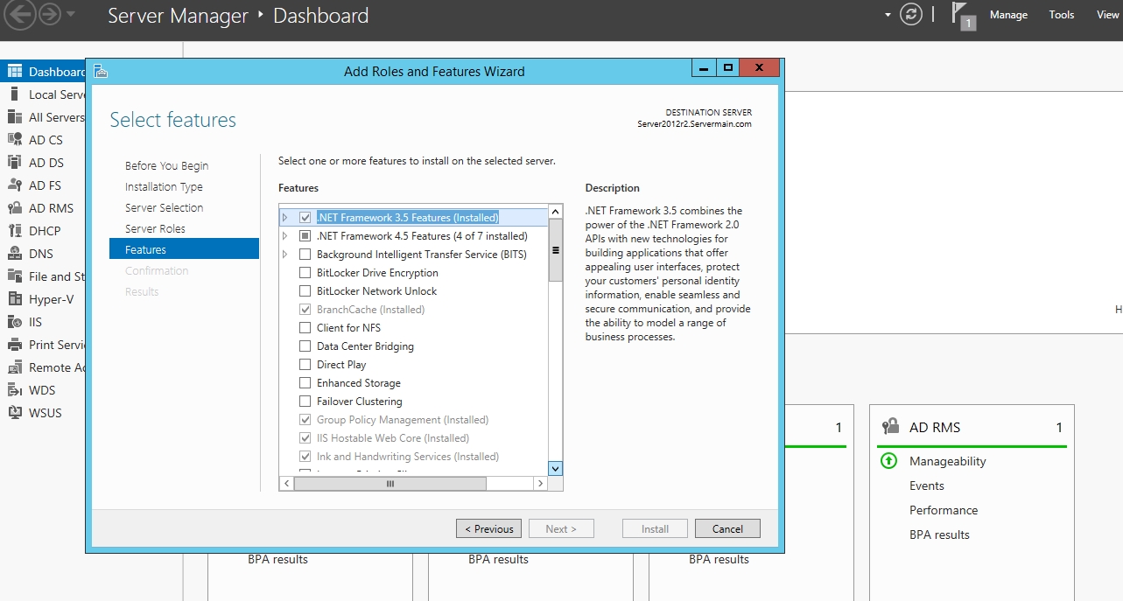Open the View menu
The width and height of the screenshot is (1123, 601).
(1108, 15)
